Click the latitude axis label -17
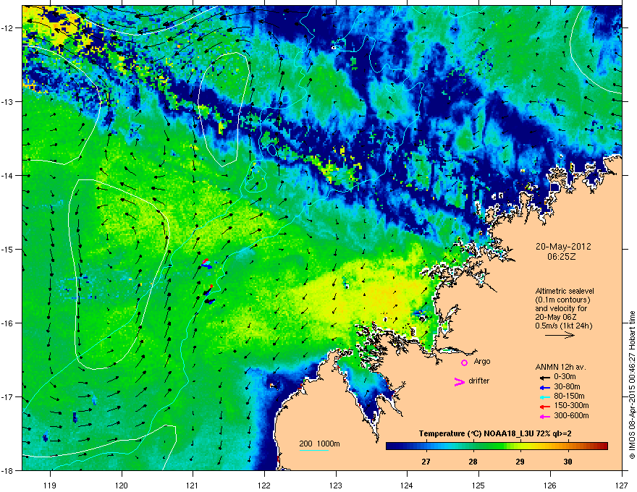The width and height of the screenshot is (637, 492). pos(8,397)
